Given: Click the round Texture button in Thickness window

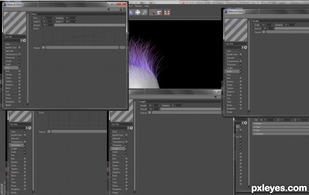Looking at the screenshot, I should 49,132.
